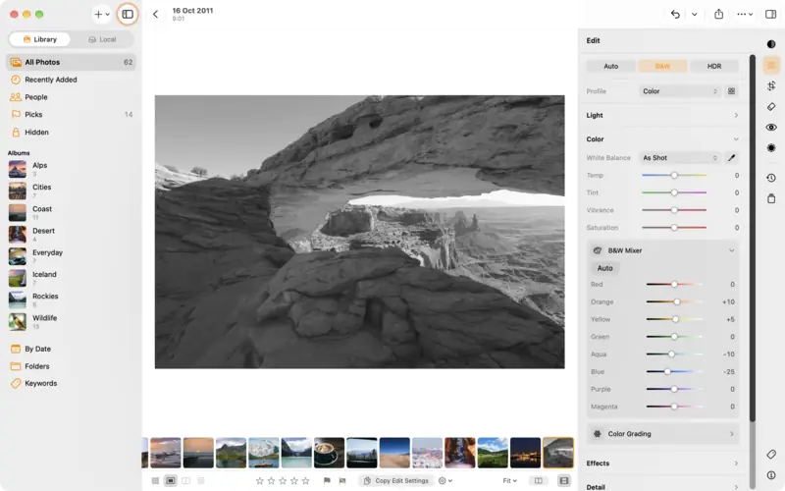Click the bag icon below history
785x491 pixels.
(771, 199)
